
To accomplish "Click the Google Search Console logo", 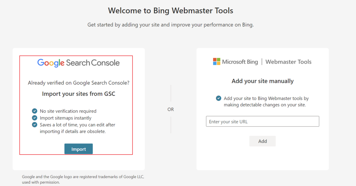I will tap(78, 63).
